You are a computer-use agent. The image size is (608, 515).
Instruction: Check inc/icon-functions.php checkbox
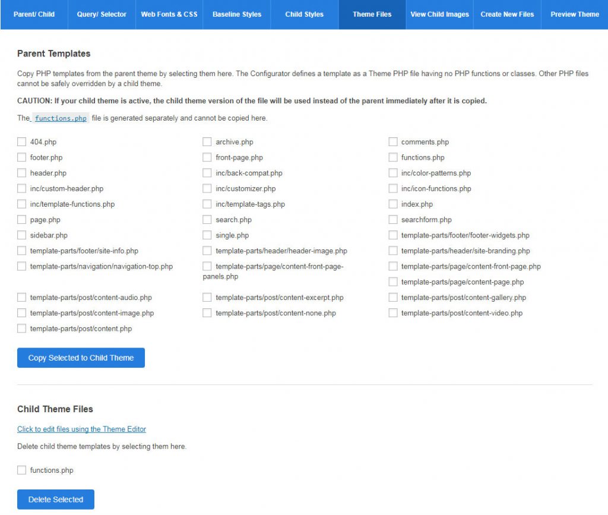393,188
